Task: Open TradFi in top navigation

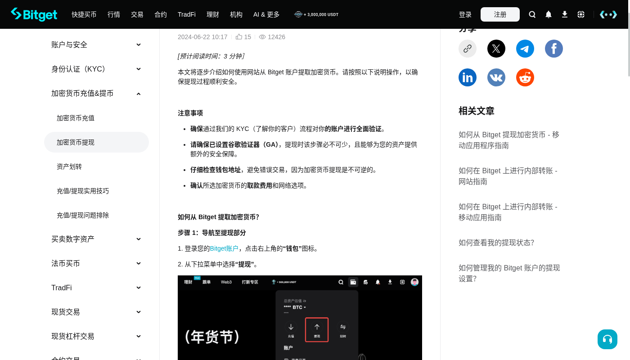Action: pos(187,14)
